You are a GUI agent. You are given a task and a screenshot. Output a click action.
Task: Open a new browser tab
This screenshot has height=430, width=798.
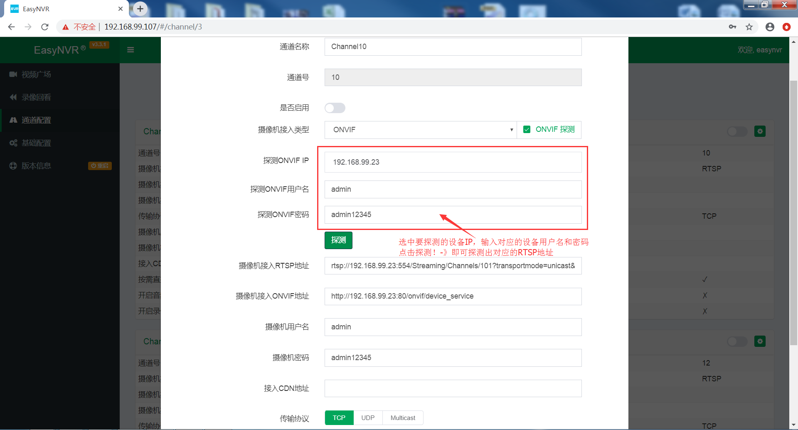[140, 9]
